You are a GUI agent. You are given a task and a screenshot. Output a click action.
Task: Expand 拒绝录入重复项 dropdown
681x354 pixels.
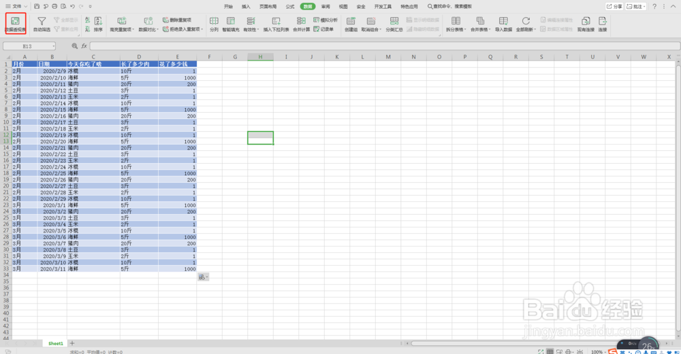coord(202,29)
